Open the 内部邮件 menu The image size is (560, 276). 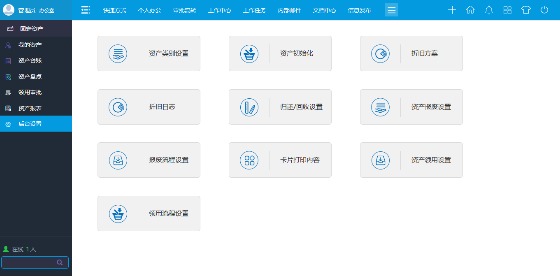(x=289, y=10)
